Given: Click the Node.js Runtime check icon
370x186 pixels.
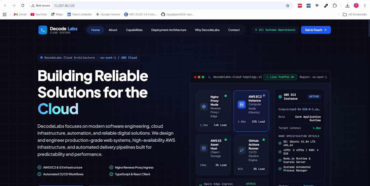Looking at the screenshot, I should click(280, 161).
